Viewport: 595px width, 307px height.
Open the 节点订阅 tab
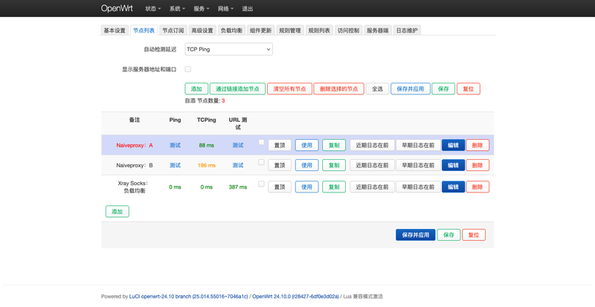pos(173,30)
